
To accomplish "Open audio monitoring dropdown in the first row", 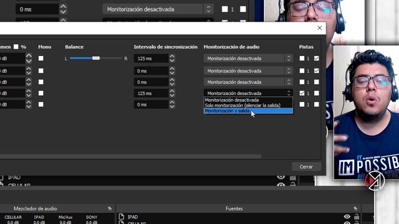I will pyautogui.click(x=248, y=58).
